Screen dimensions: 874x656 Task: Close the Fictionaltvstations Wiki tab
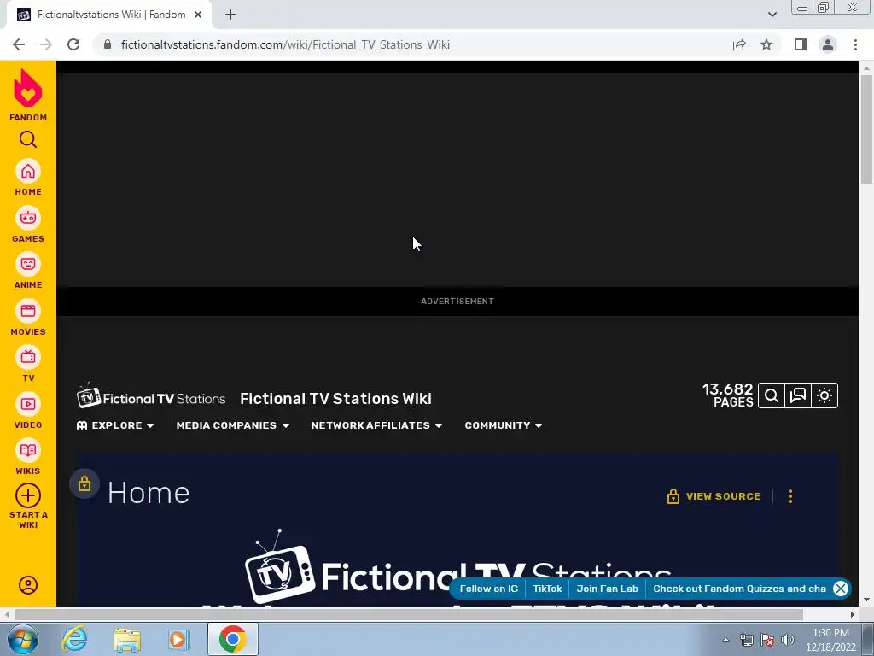[198, 15]
